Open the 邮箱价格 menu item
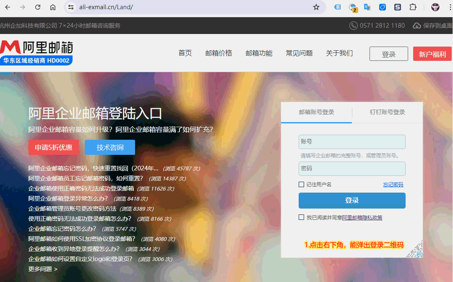Screen dimensions: 453x282 coord(219,53)
